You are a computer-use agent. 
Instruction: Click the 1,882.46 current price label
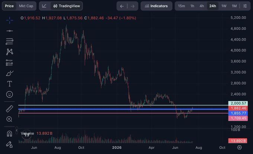click(x=238, y=108)
